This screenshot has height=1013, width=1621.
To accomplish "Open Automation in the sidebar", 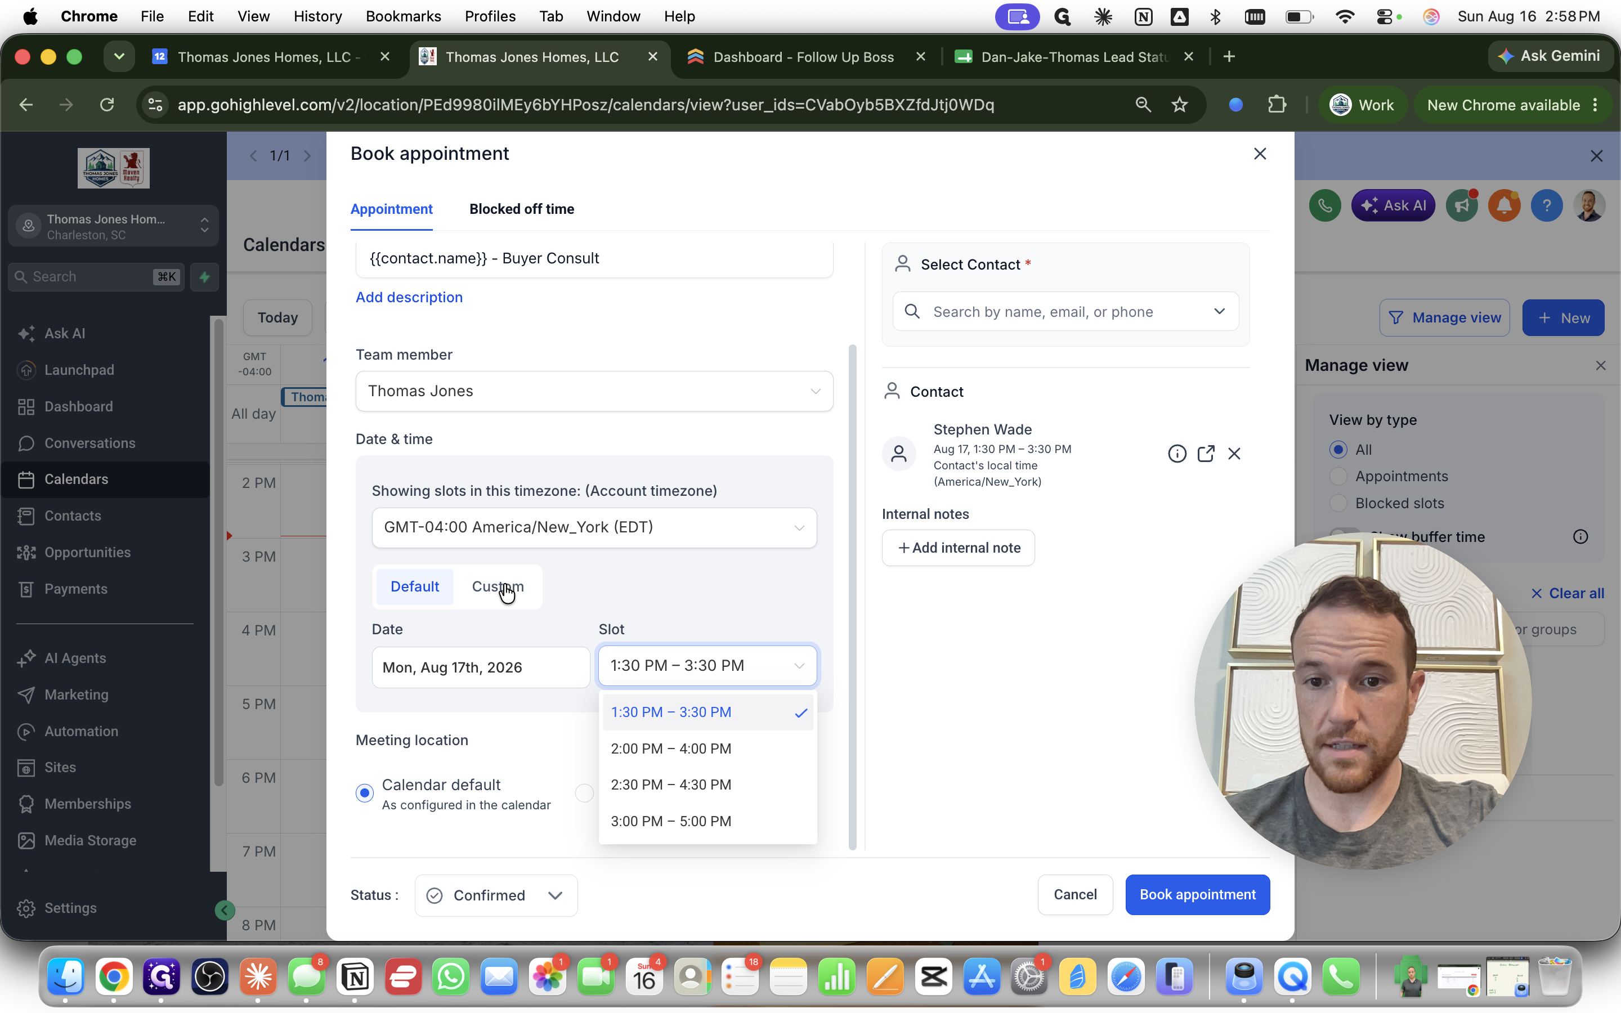I will tap(81, 731).
